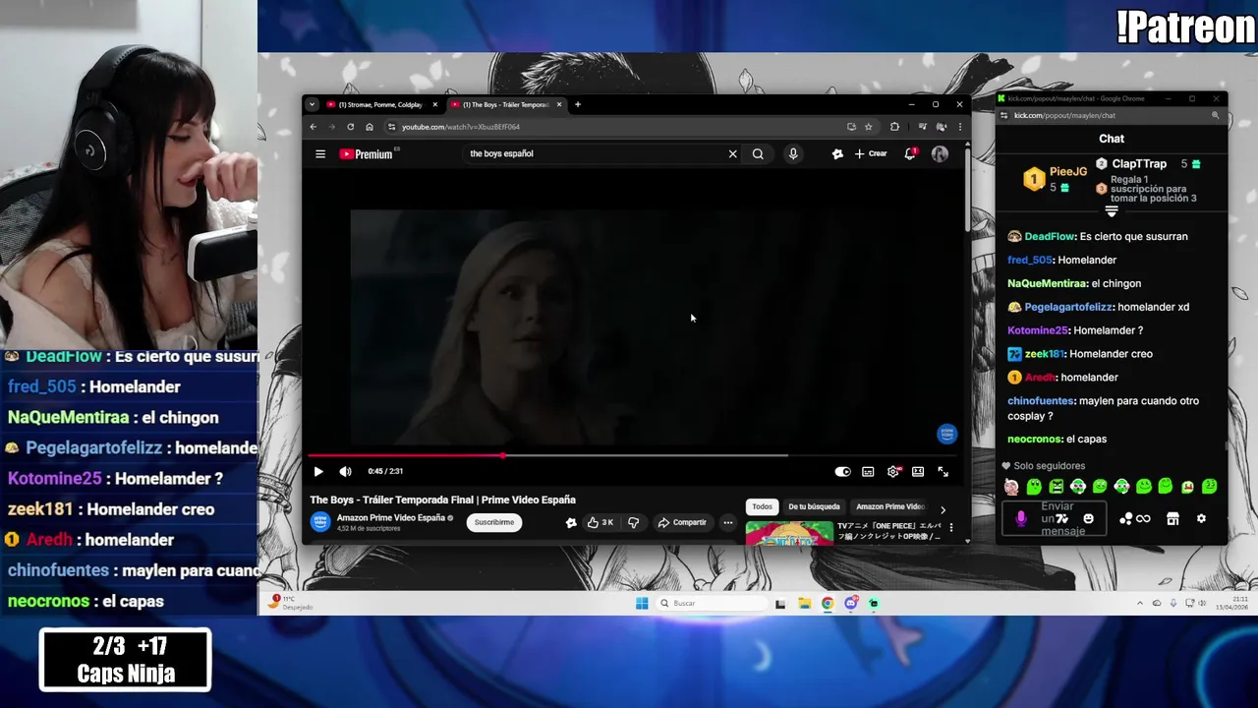Viewport: 1258px width, 708px height.
Task: Select the Todos filter chip
Action: [x=763, y=506]
